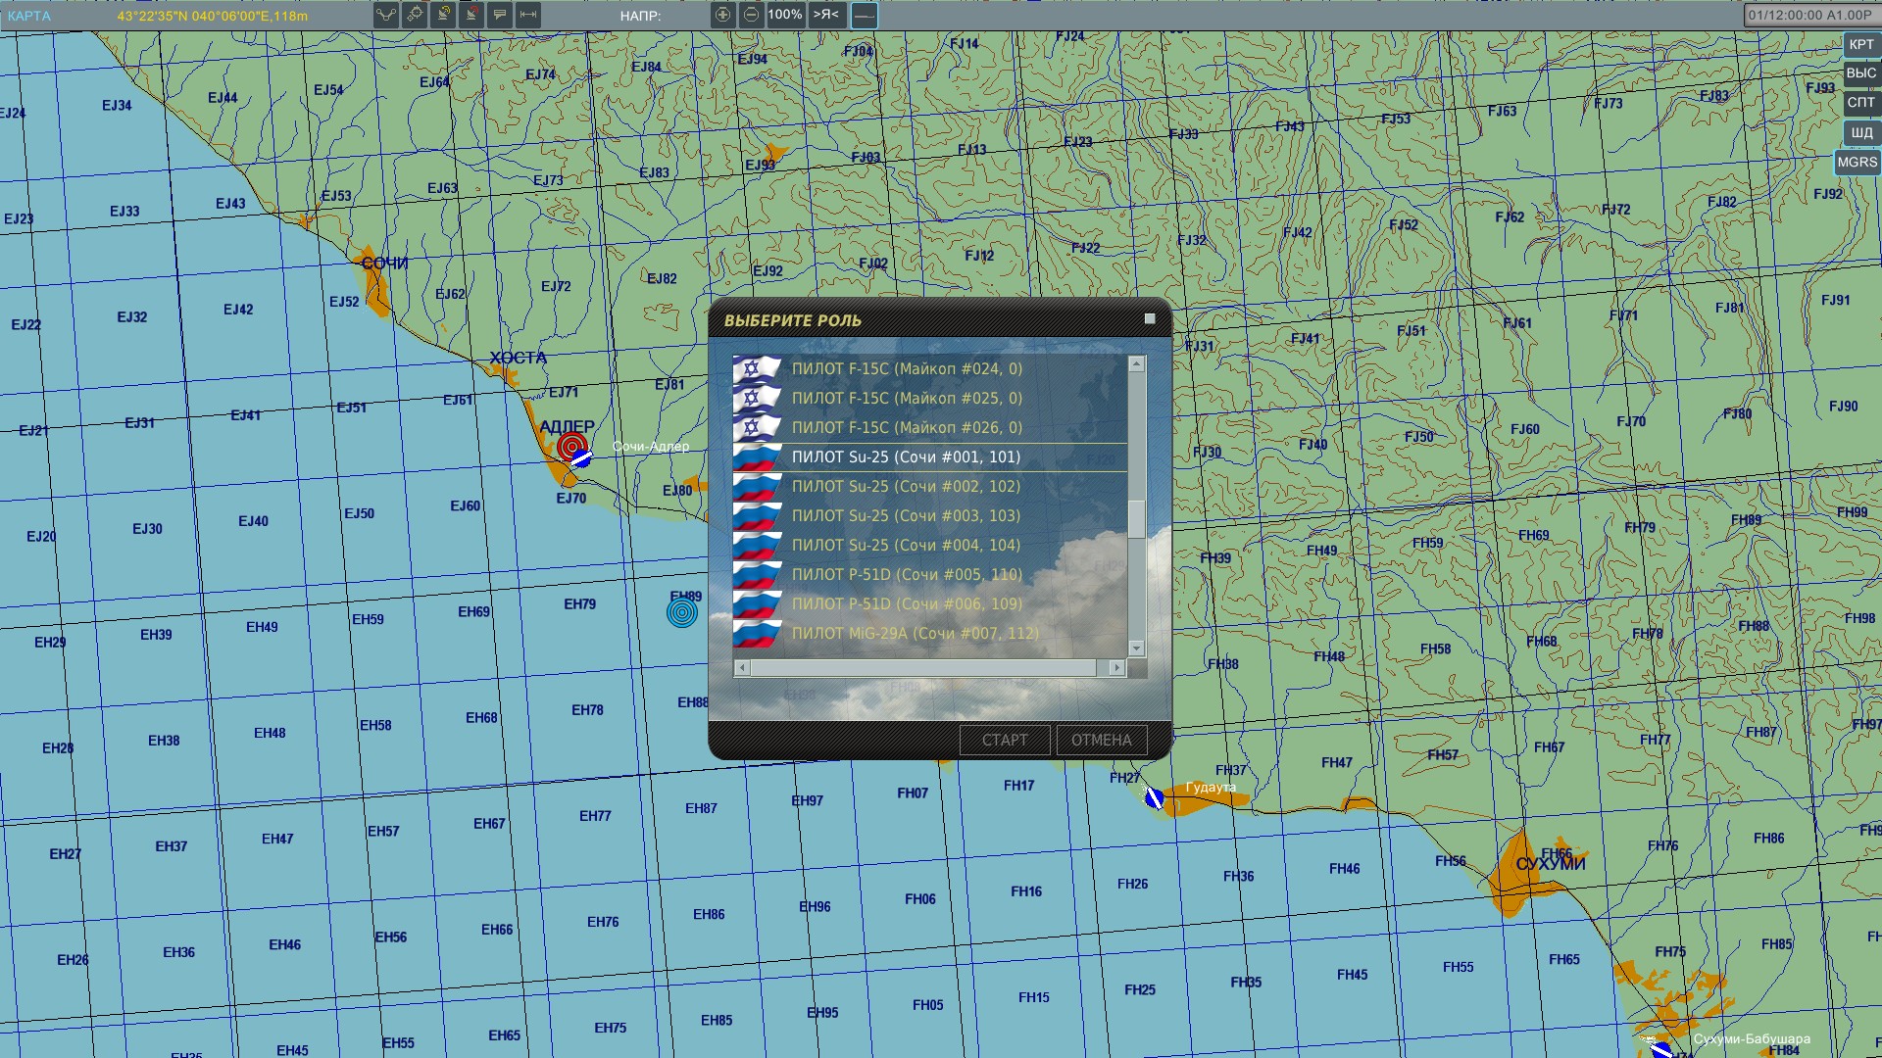Click Russian flag beside MiG-29A #007

(x=757, y=633)
